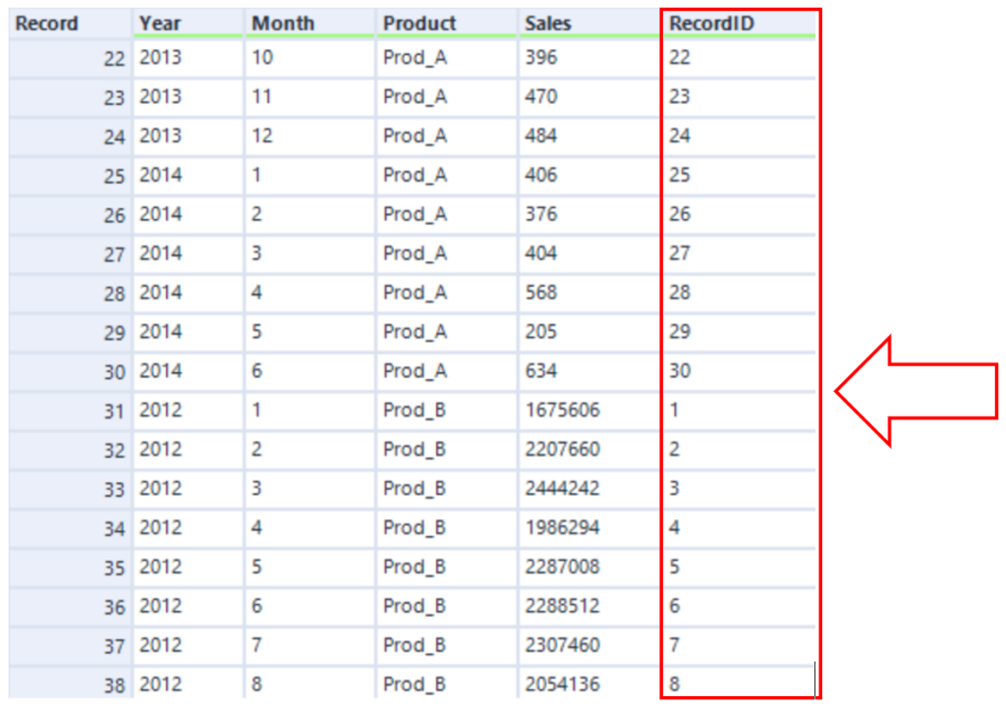The width and height of the screenshot is (1006, 708).
Task: Click the RecordID column header
Action: 739,24
